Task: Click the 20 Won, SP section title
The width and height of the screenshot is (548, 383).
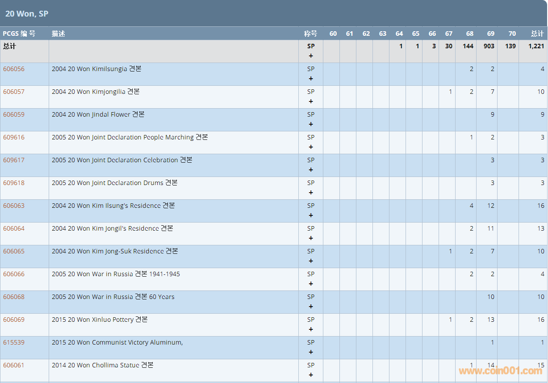Action: tap(27, 14)
